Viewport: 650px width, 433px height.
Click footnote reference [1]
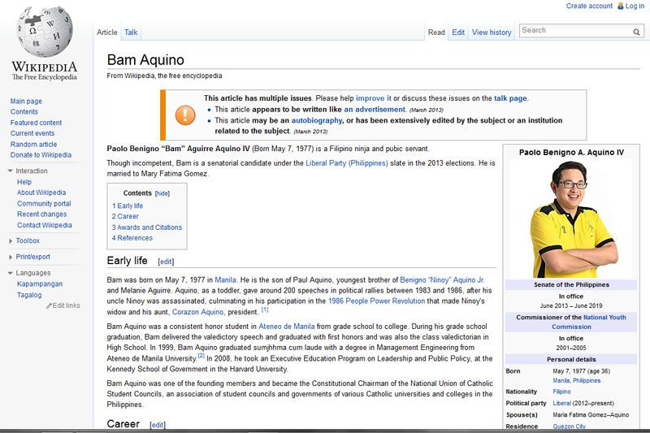click(x=265, y=310)
